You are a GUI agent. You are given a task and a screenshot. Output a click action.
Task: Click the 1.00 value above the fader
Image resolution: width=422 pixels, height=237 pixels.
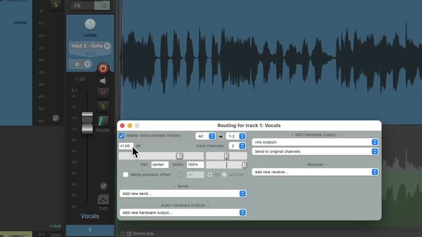pos(80,79)
